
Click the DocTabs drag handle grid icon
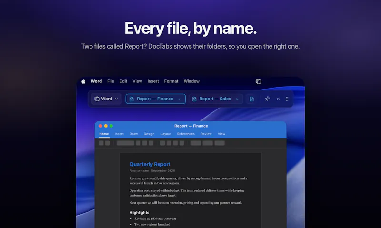[287, 99]
